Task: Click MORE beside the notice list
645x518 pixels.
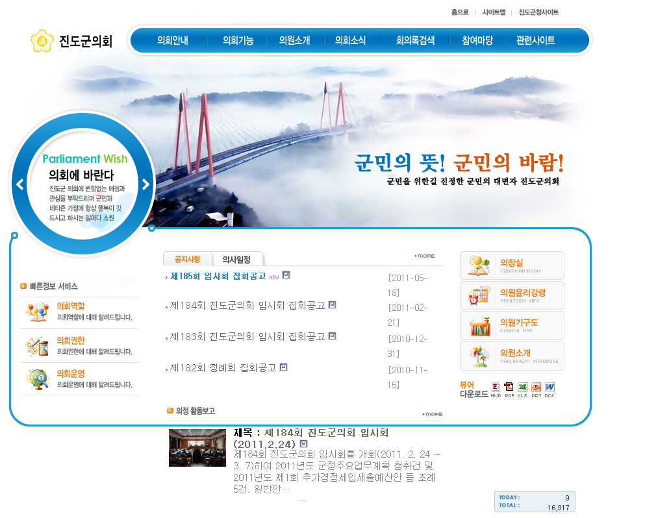Action: tap(425, 255)
